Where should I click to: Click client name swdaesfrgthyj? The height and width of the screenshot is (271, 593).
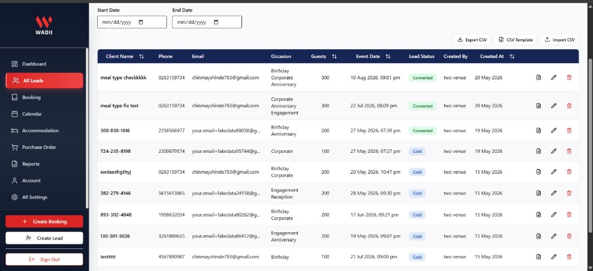tap(116, 172)
